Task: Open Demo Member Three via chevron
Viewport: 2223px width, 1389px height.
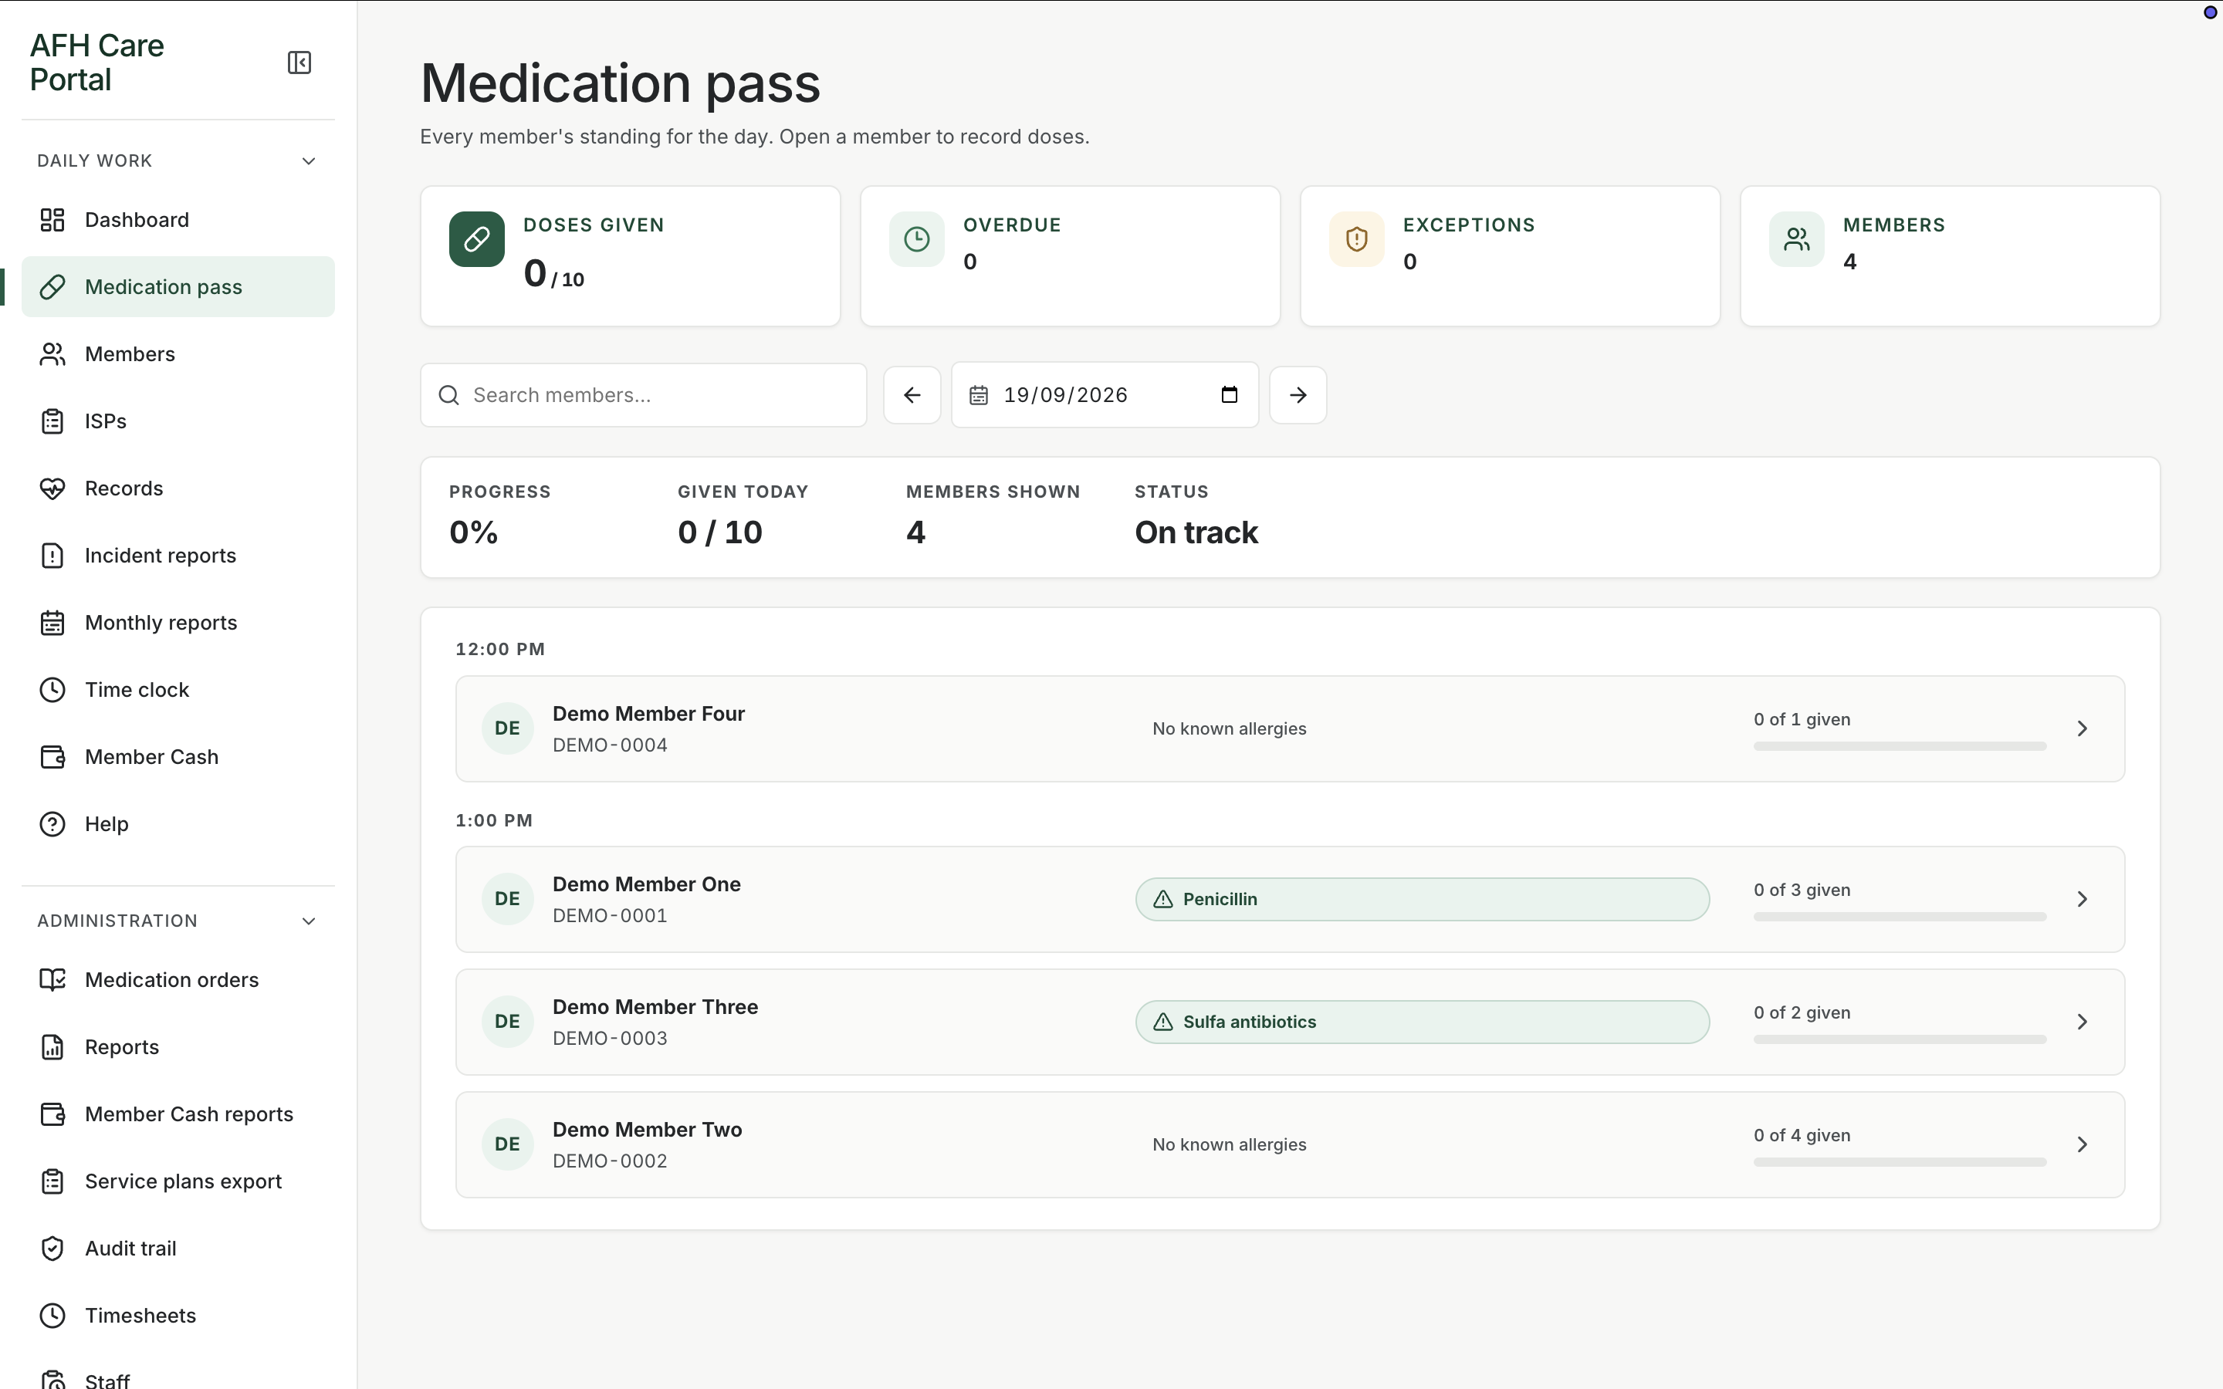Action: pos(2083,1022)
